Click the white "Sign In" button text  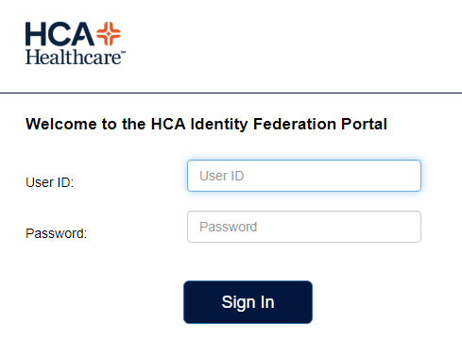coord(248,302)
